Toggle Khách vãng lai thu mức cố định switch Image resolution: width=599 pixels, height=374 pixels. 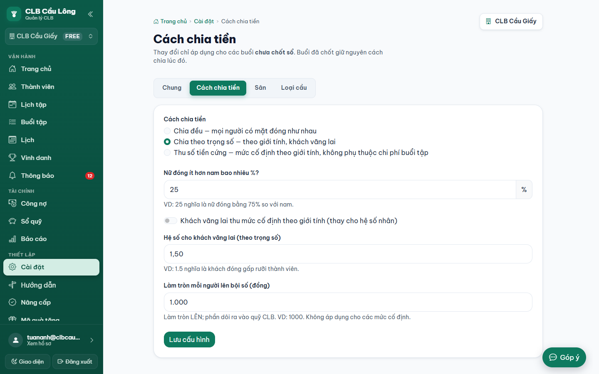coord(171,221)
